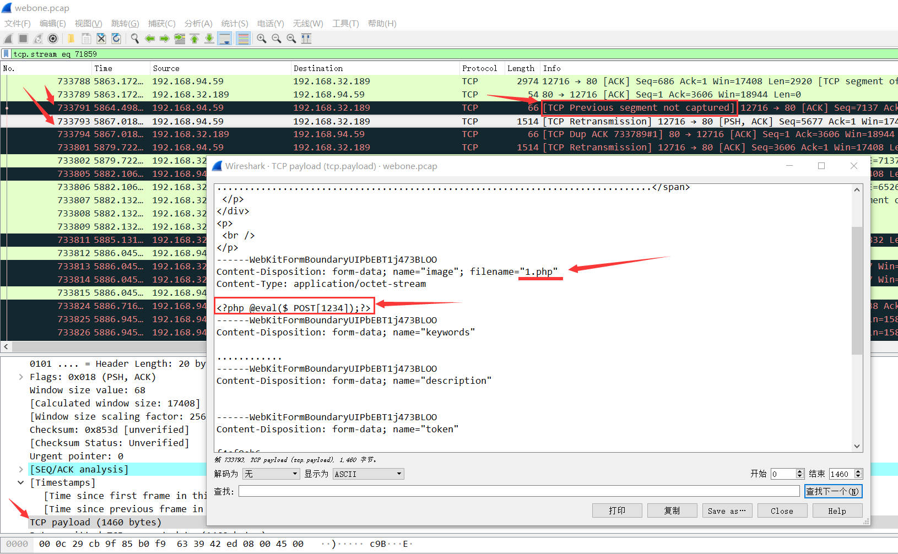Open the 分析(A) menu
Screen dimensions: 898x554
click(x=198, y=23)
